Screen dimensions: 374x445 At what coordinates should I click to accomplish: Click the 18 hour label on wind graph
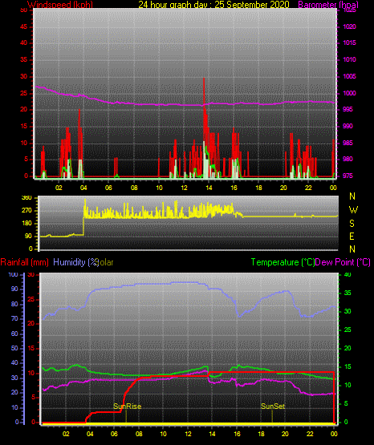pos(258,188)
